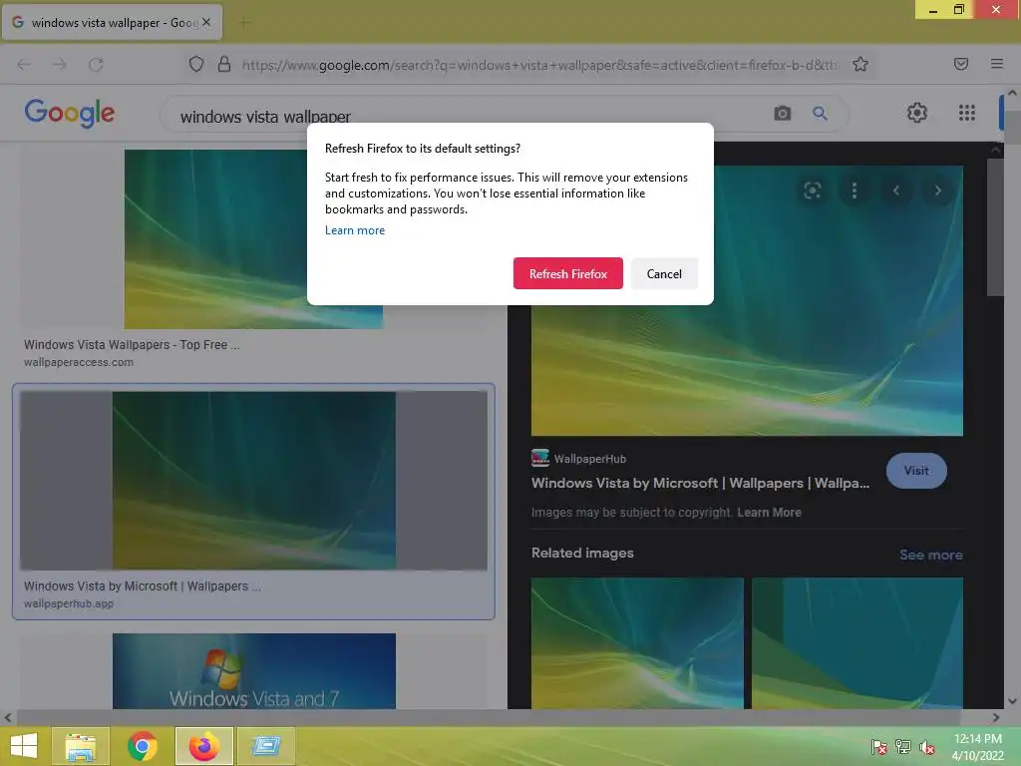The height and width of the screenshot is (766, 1021).
Task: Open first related image thumbnail
Action: (x=637, y=643)
